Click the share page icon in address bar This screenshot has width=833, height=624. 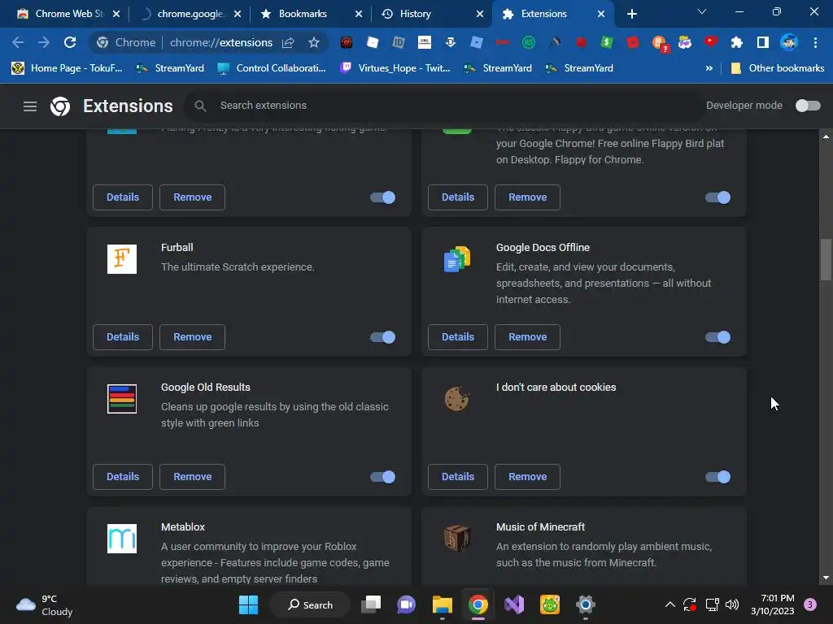coord(288,42)
